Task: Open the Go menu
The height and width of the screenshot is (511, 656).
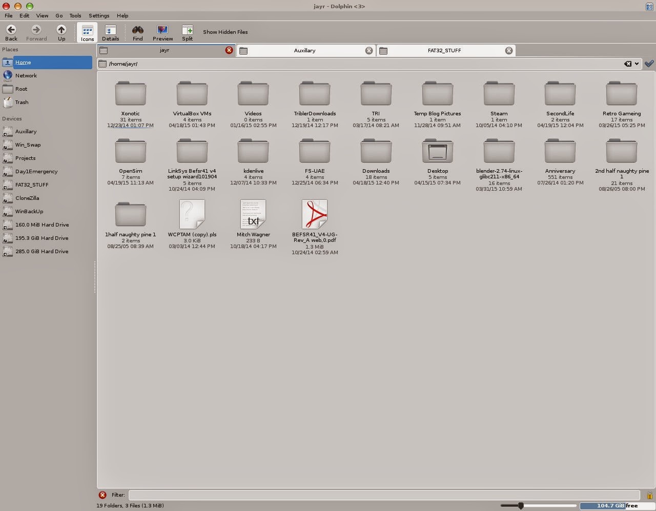Action: tap(59, 16)
